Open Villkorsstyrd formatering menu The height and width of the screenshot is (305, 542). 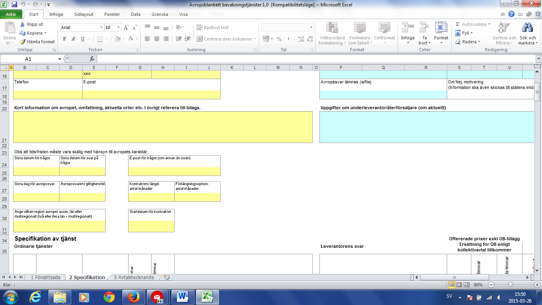tap(331, 33)
